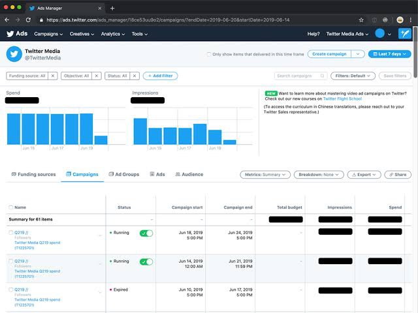Click the Create campaign button

click(329, 54)
